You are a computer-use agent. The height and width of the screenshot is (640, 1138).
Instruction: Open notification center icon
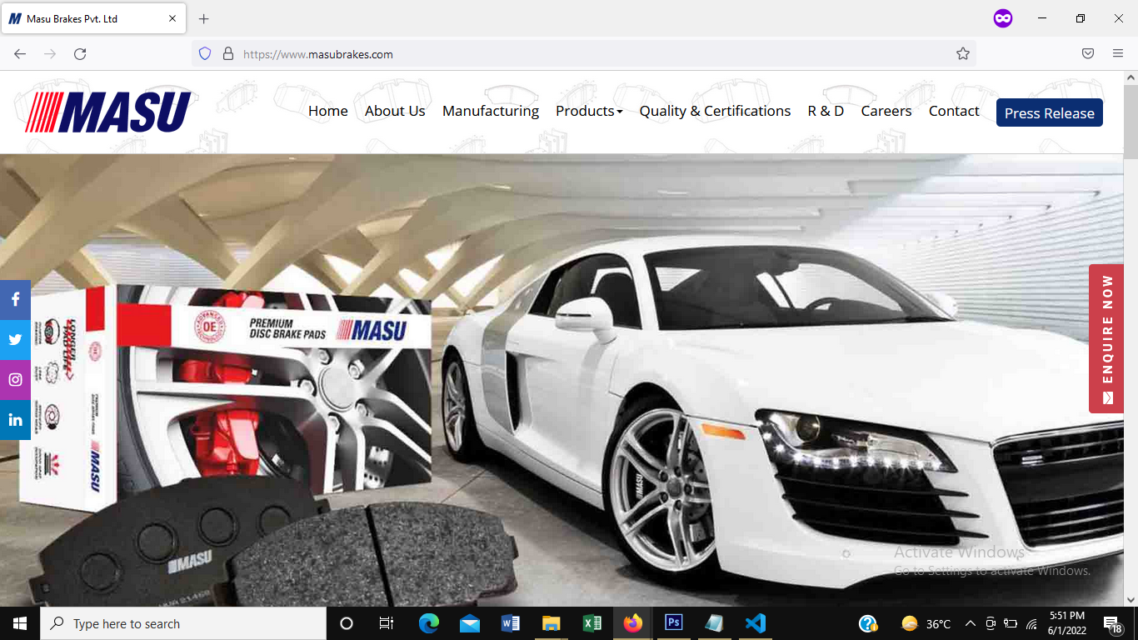1112,623
